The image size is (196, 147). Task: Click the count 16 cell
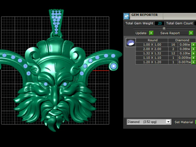[173, 45]
